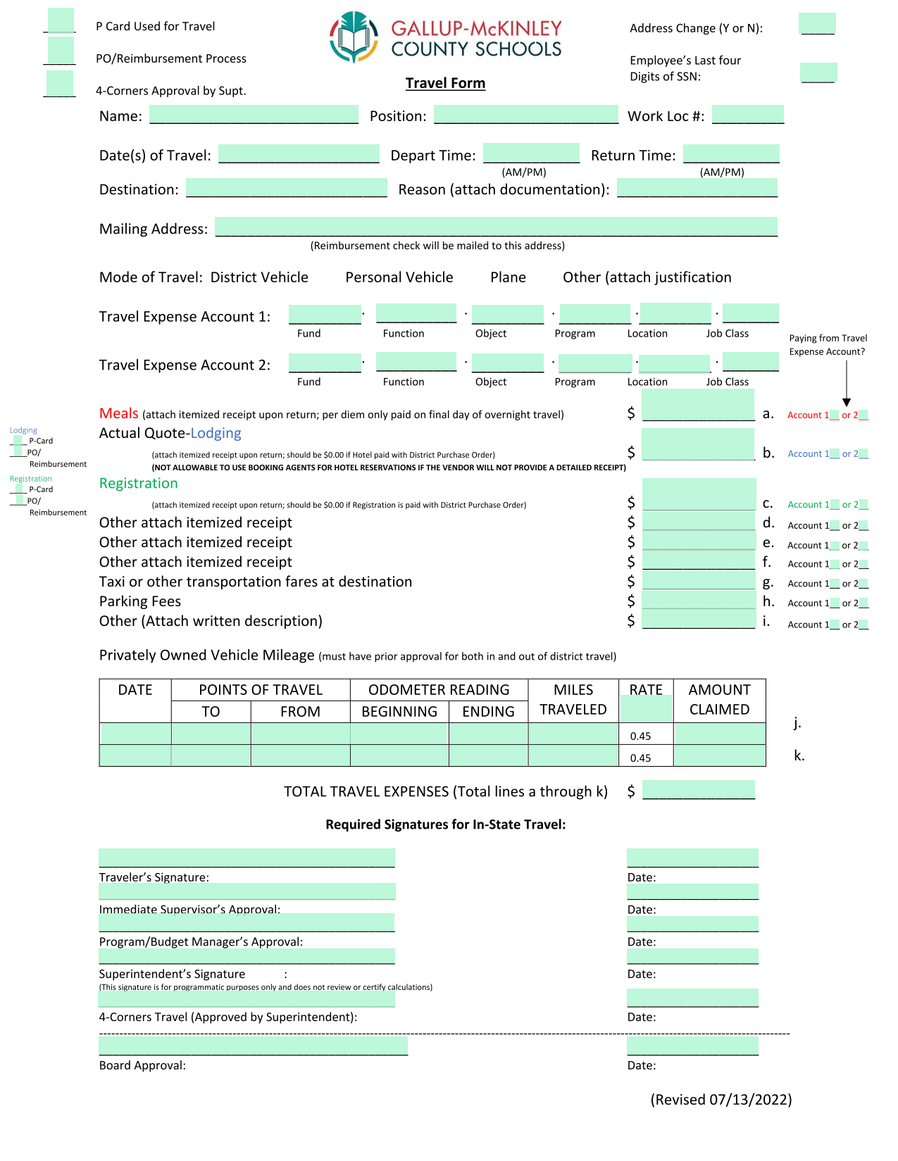
Task: Check Account 2 box for Lodging line b
Action: point(863,453)
